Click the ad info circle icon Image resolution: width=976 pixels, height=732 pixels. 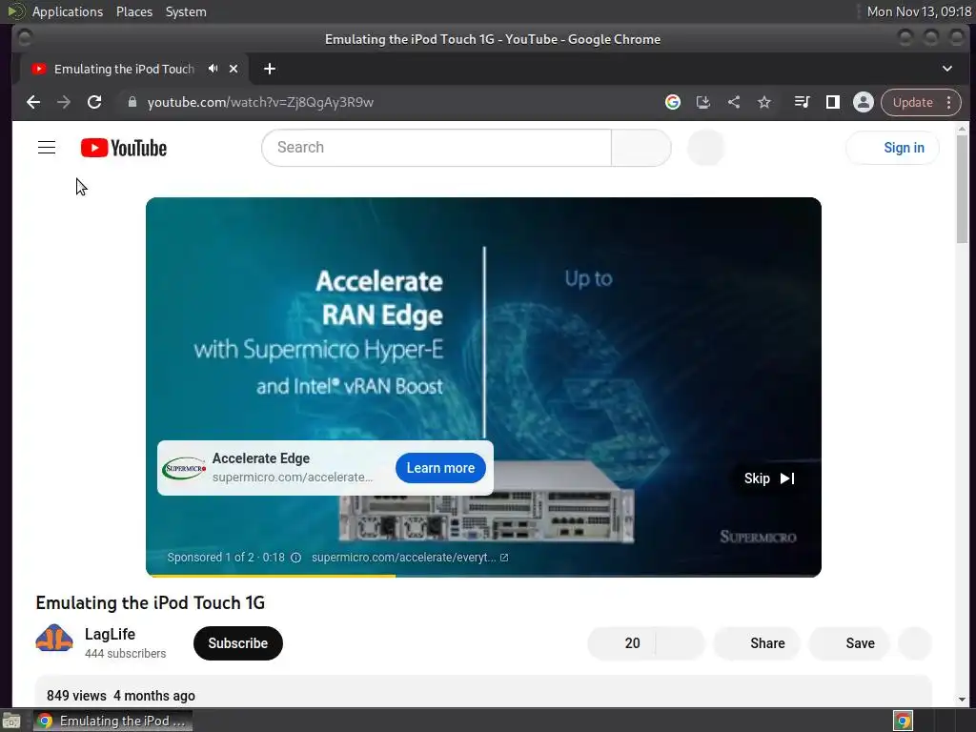click(x=296, y=558)
